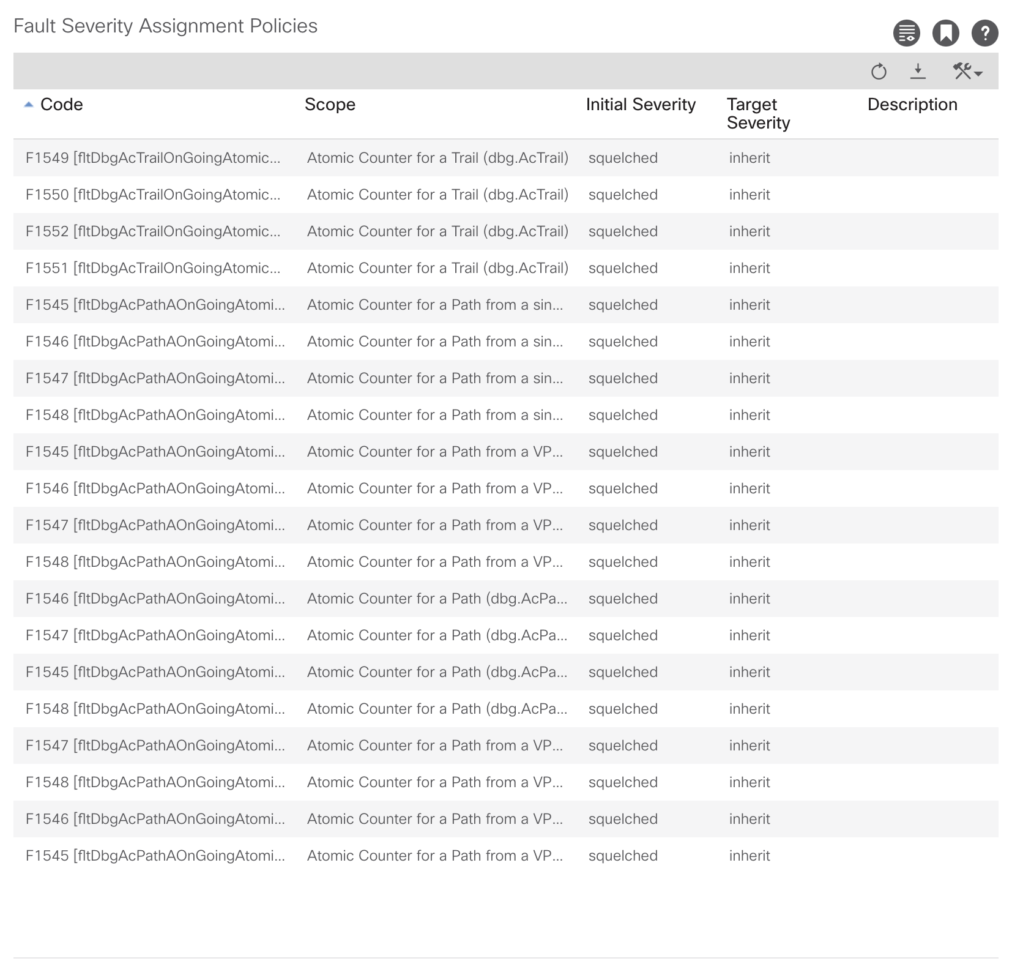Click the Scope column header
1012x972 pixels.
click(x=330, y=104)
